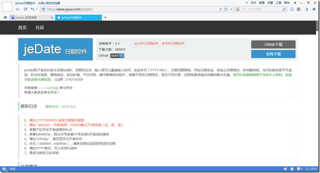Click the browser search input box
The image size is (320, 173).
(x=261, y=9)
